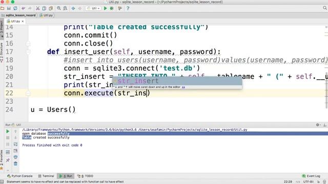Click the Undo arrow in toolbar

23,8
